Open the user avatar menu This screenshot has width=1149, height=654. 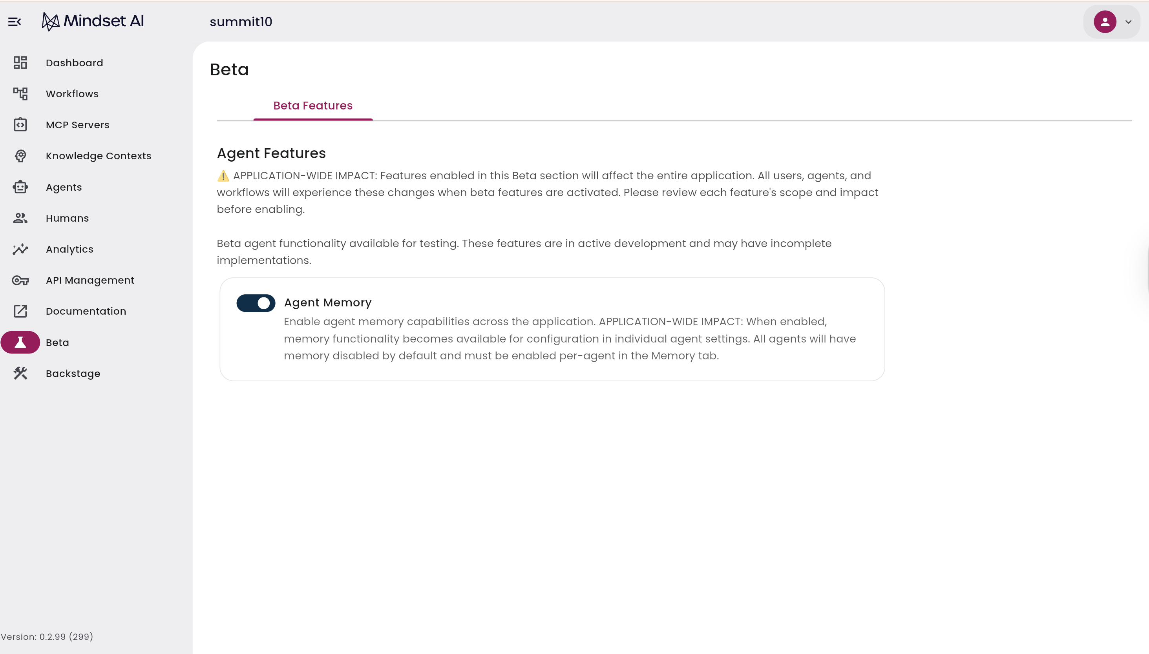[1105, 22]
